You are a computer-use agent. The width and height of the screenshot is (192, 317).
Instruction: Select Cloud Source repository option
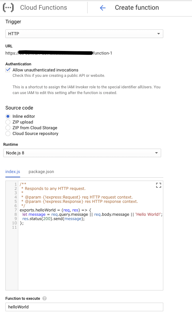click(x=8, y=134)
